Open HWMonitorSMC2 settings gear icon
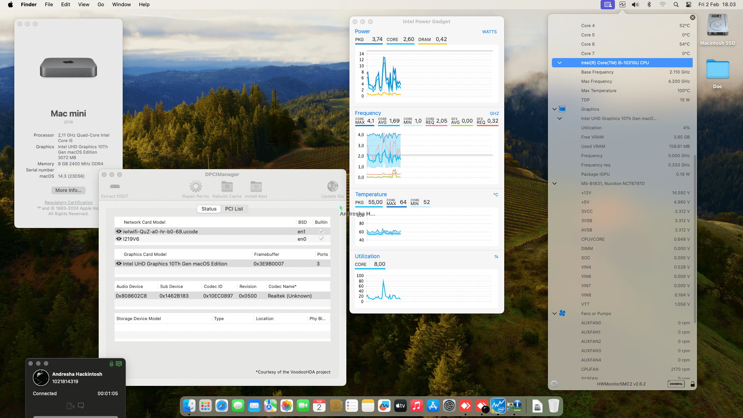The width and height of the screenshot is (743, 418). (x=554, y=384)
